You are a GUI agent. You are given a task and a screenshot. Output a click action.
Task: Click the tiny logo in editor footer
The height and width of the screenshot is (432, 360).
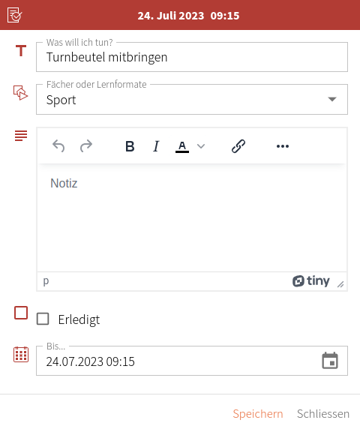pos(311,281)
